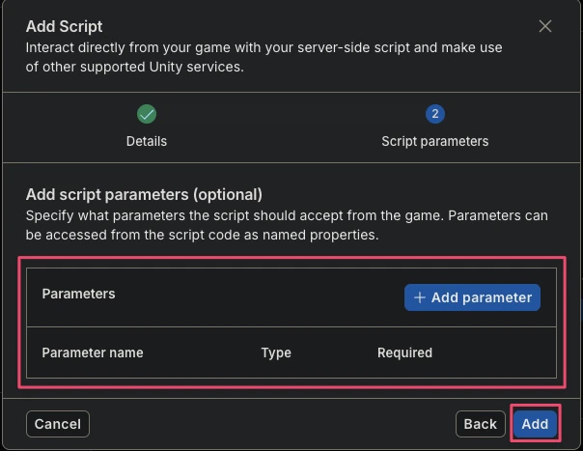
Task: Click the Required column header
Action: point(404,352)
